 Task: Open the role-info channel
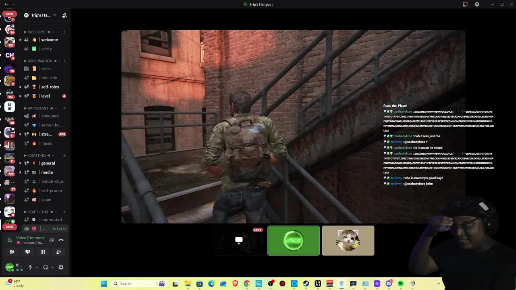[45, 78]
